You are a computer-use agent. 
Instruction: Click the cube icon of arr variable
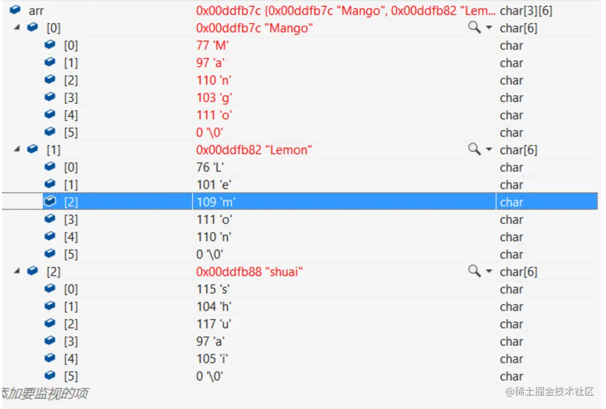pyautogui.click(x=15, y=9)
